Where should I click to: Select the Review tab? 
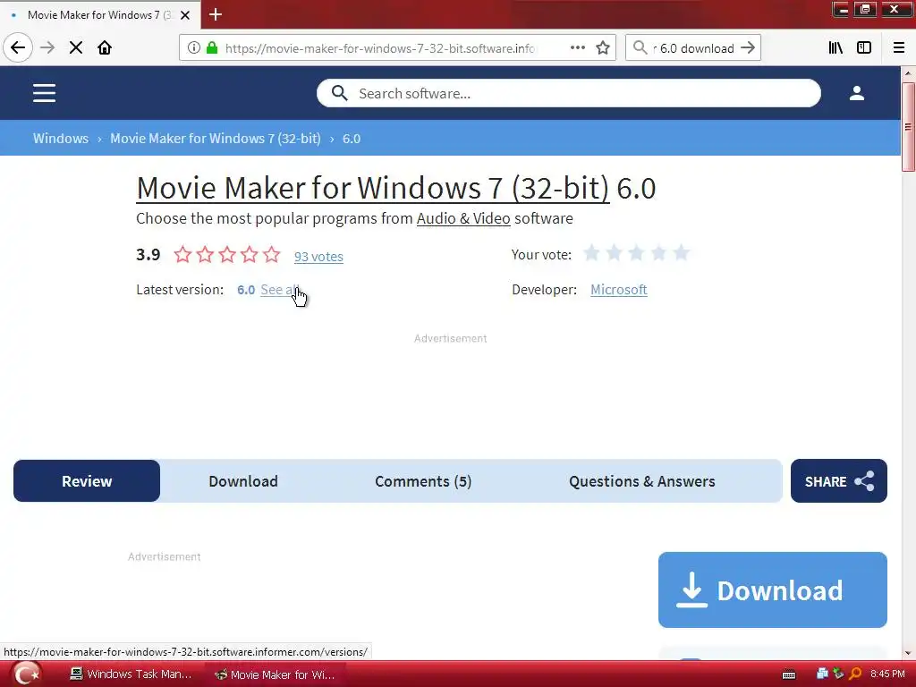(87, 480)
